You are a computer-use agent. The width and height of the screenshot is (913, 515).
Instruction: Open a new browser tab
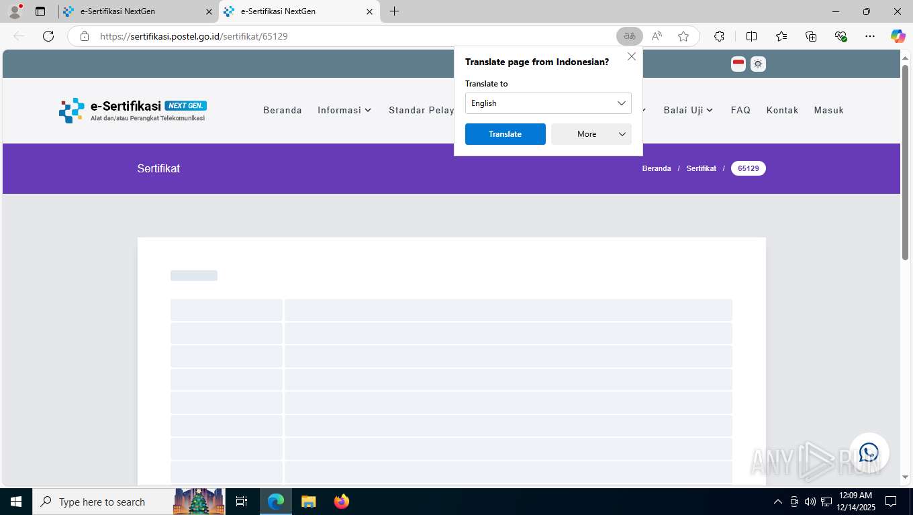click(x=395, y=11)
